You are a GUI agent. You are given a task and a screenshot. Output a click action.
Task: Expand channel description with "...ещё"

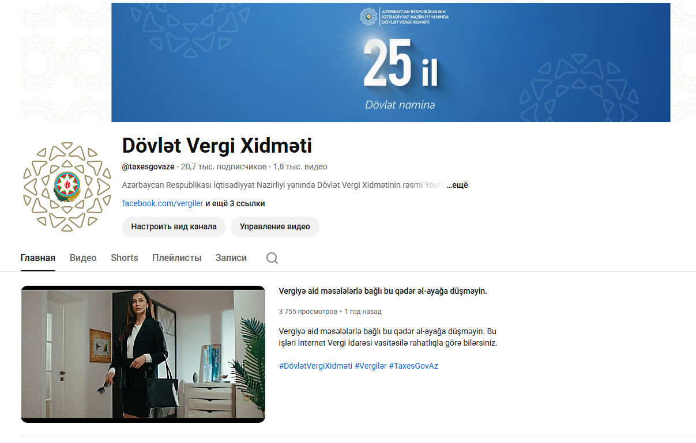coord(457,185)
